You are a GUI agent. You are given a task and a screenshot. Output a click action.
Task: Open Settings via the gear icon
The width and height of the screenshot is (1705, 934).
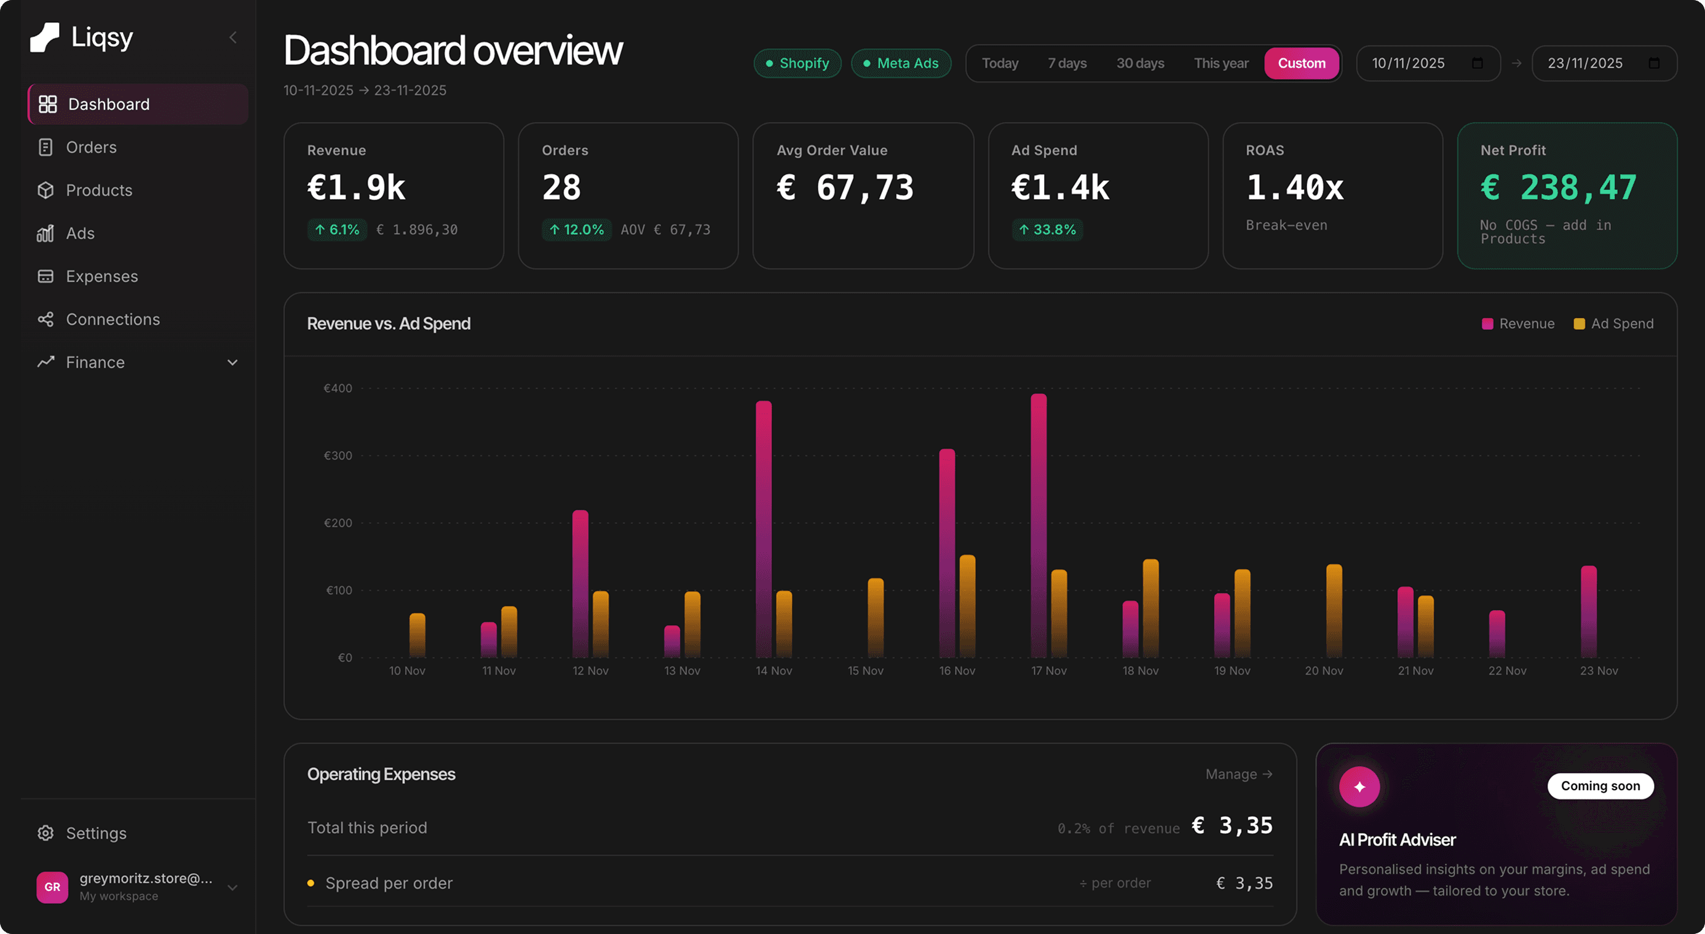[45, 833]
